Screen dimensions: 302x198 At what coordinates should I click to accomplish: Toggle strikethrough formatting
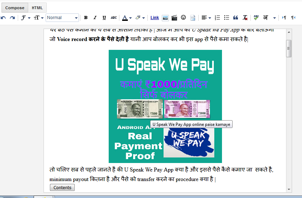(x=114, y=18)
